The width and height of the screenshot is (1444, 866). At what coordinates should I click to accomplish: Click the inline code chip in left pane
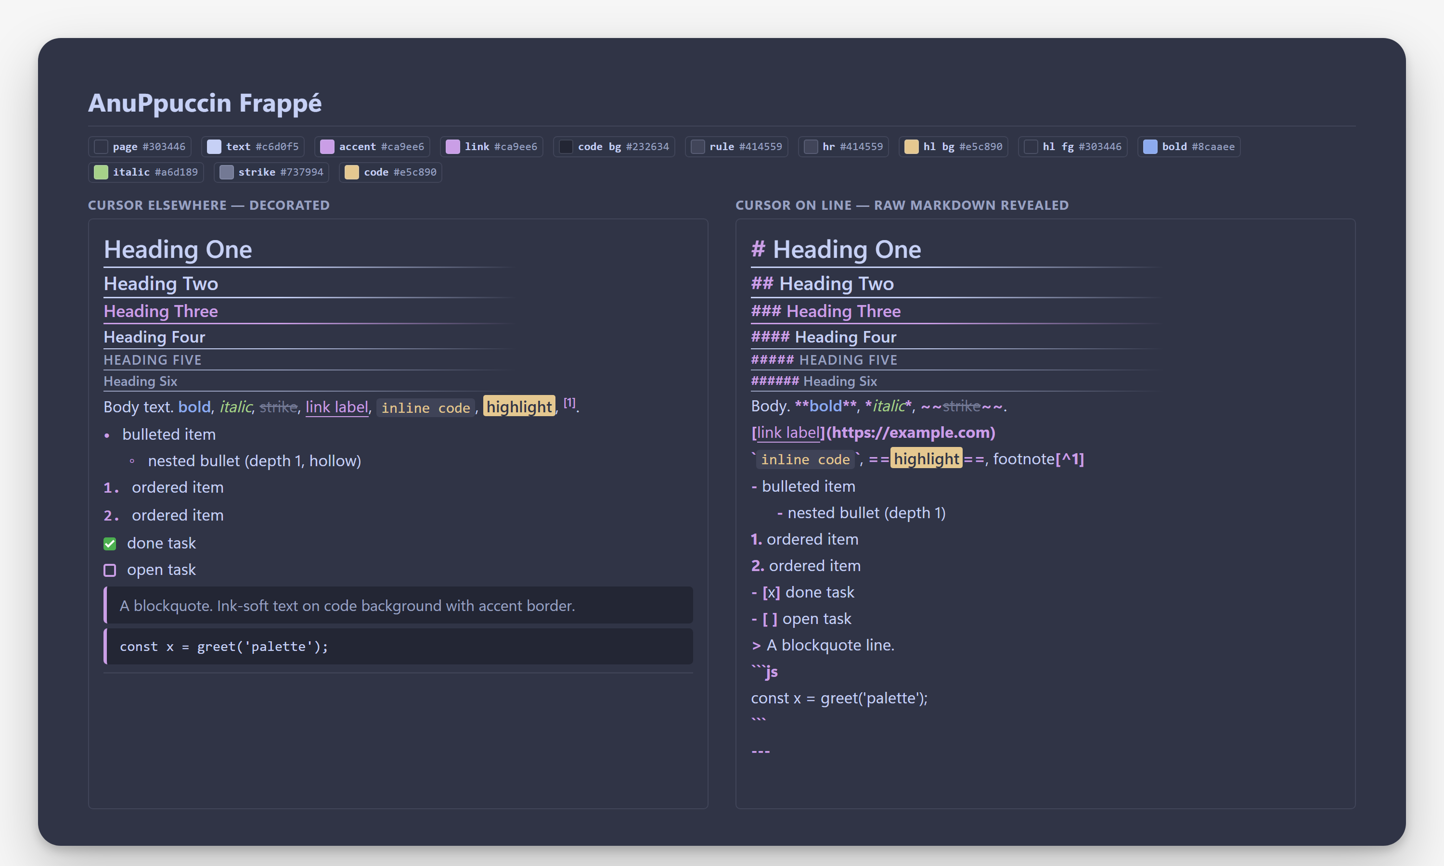pyautogui.click(x=425, y=408)
